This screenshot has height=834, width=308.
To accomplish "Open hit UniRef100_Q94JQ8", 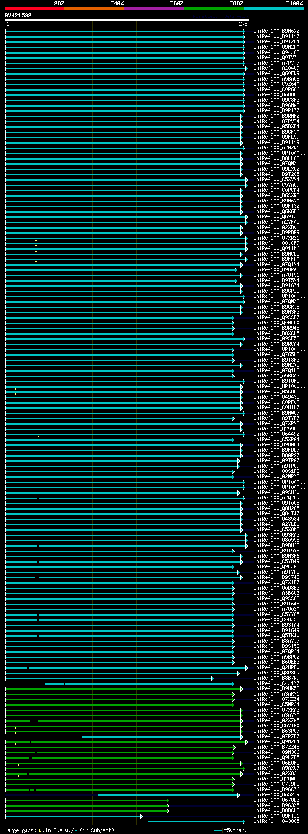I will (x=276, y=52).
